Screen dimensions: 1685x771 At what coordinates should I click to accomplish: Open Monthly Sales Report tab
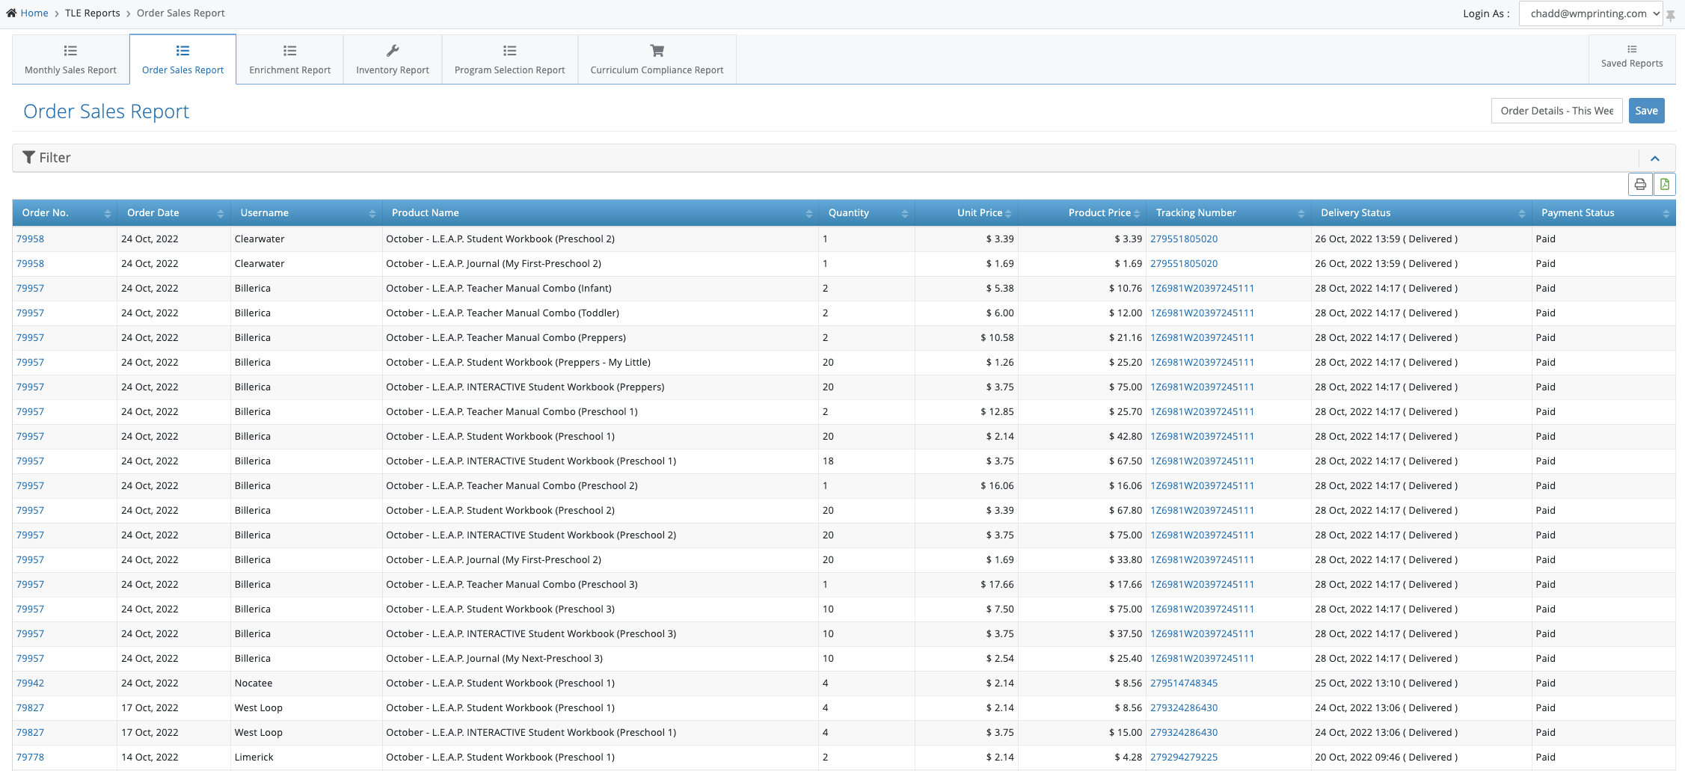coord(70,59)
